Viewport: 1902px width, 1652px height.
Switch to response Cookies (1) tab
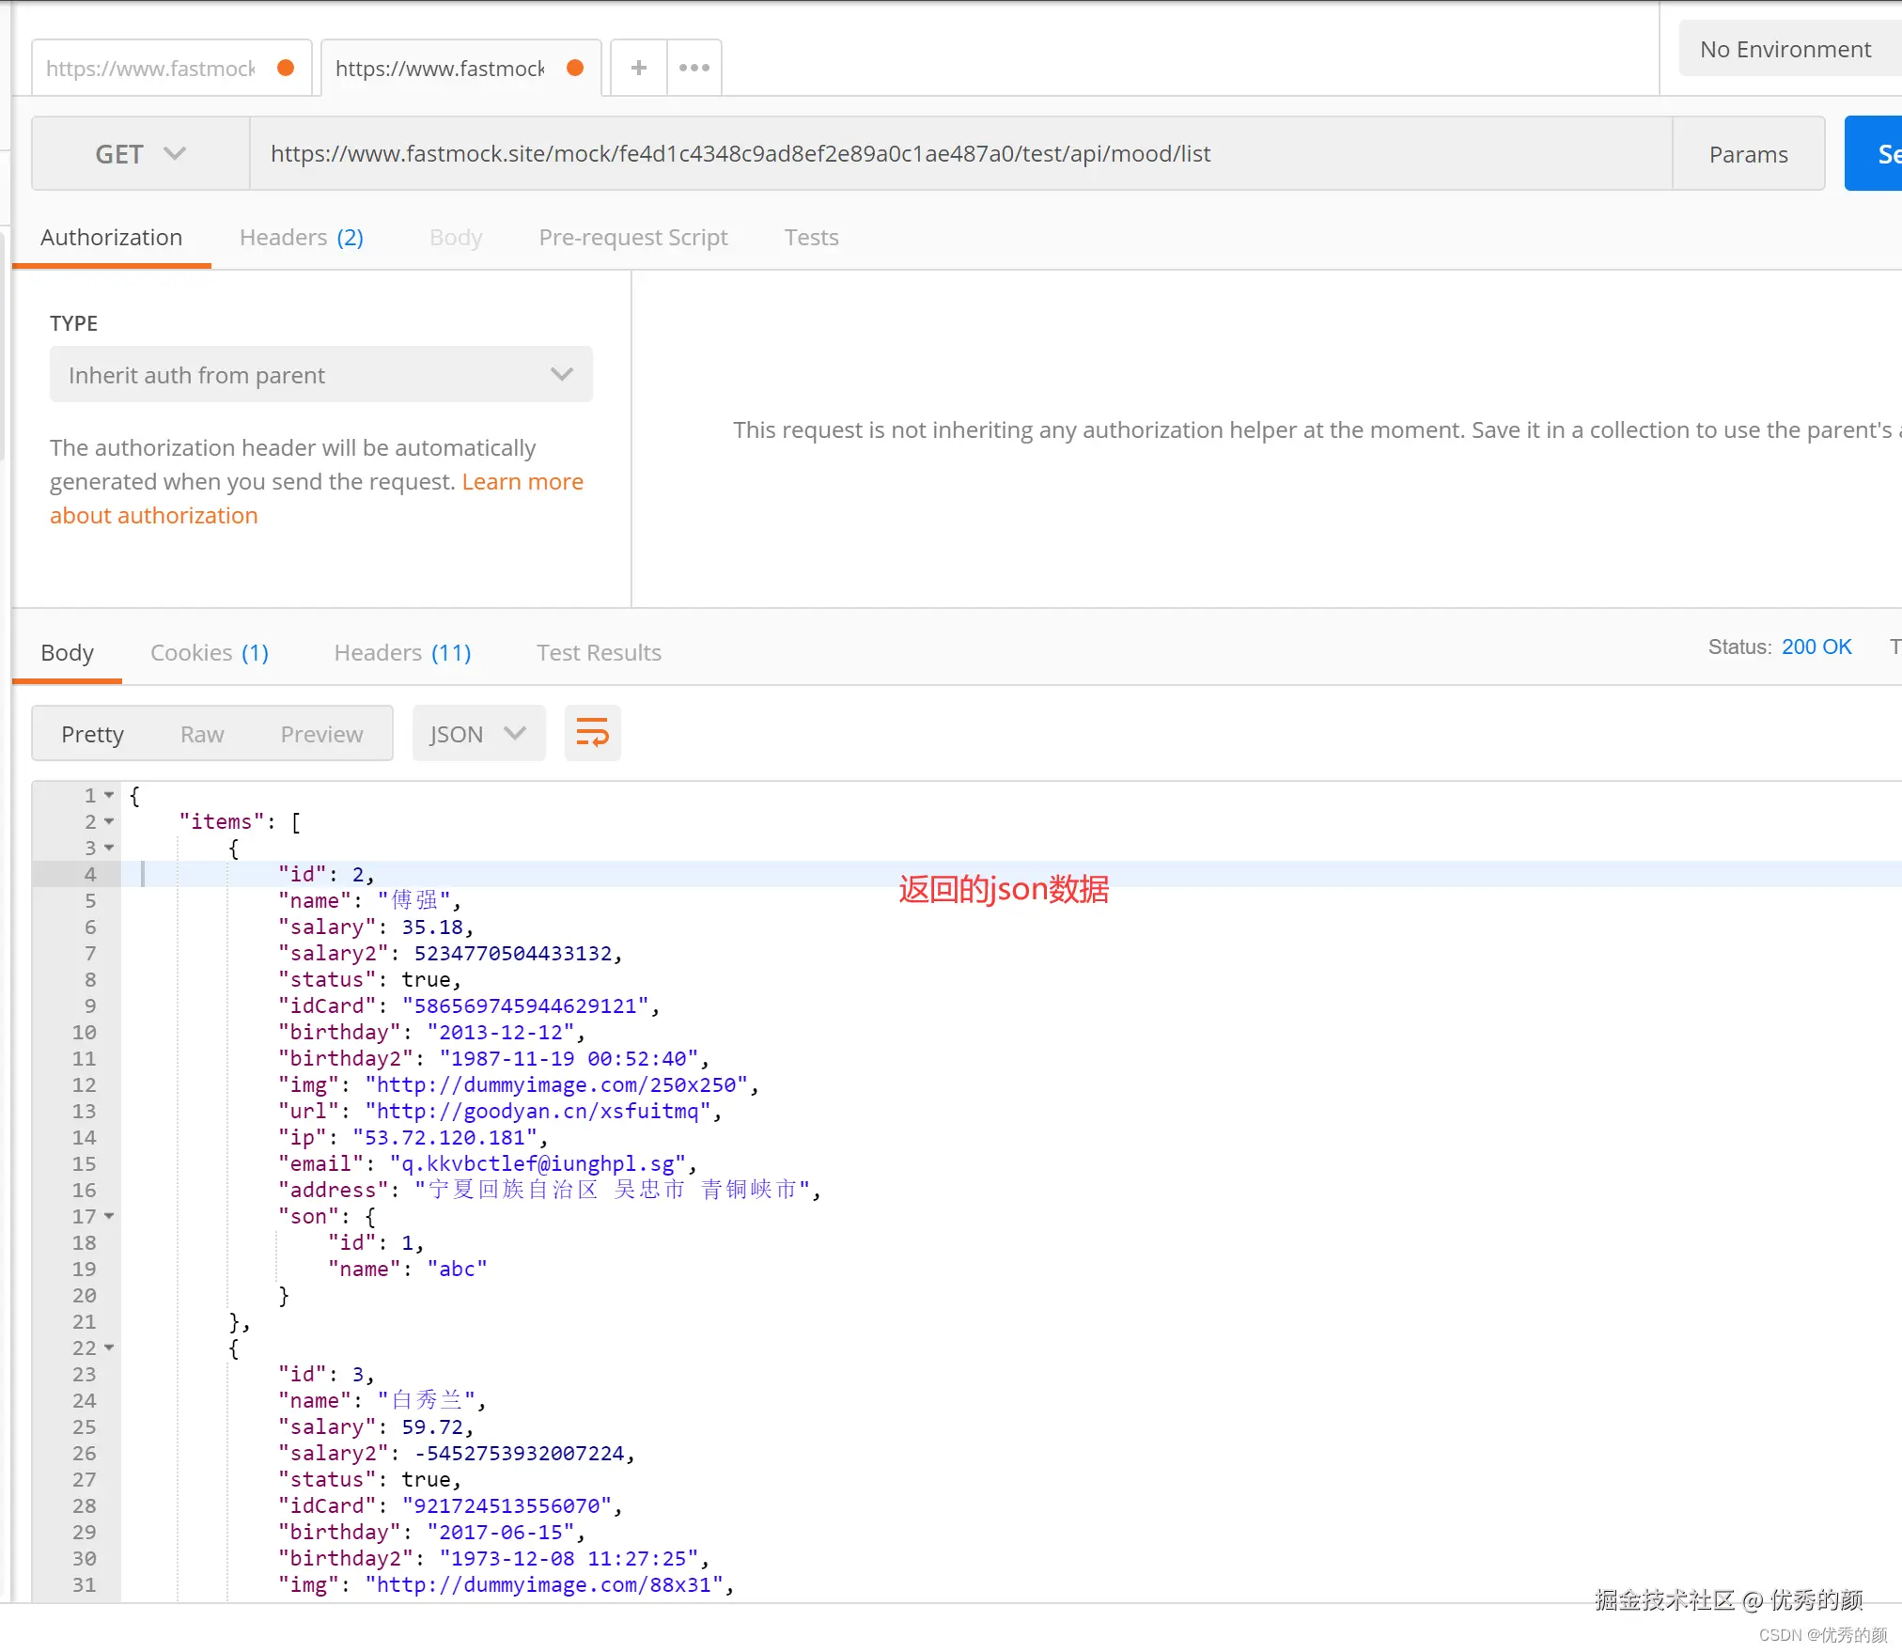point(209,653)
